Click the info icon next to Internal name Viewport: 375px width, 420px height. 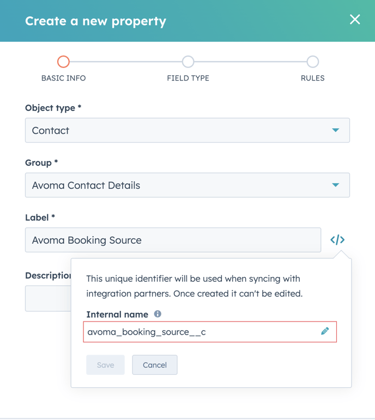coord(158,314)
